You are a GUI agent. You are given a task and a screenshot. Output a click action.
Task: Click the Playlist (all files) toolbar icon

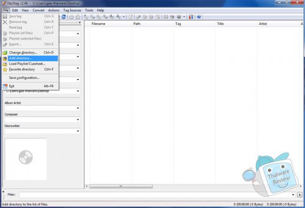click(145, 17)
